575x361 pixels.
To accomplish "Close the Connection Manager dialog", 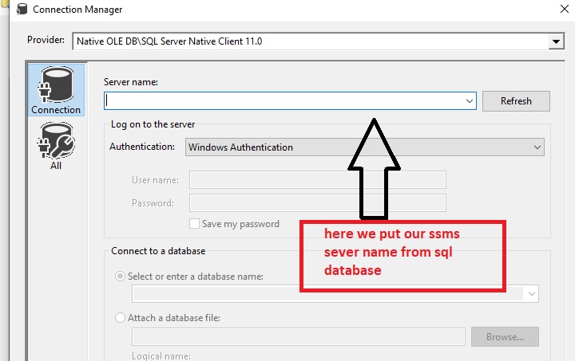I will coord(565,9).
